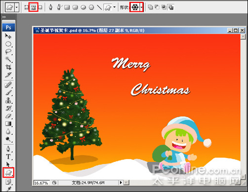Choose the Rounded Rectangle shape tool

[75, 7]
